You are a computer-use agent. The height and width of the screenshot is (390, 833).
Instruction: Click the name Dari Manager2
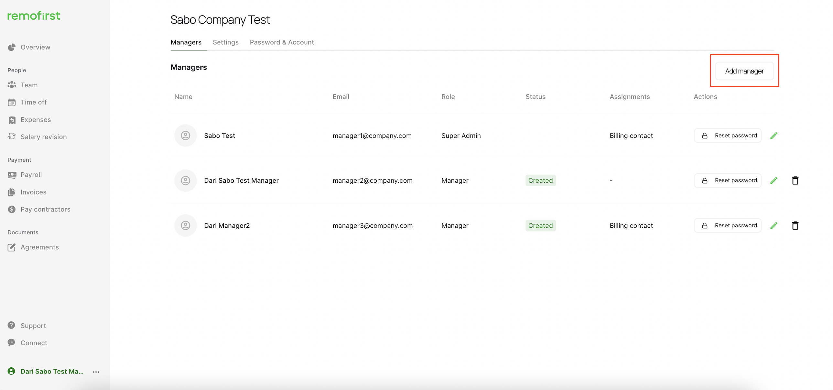(227, 225)
